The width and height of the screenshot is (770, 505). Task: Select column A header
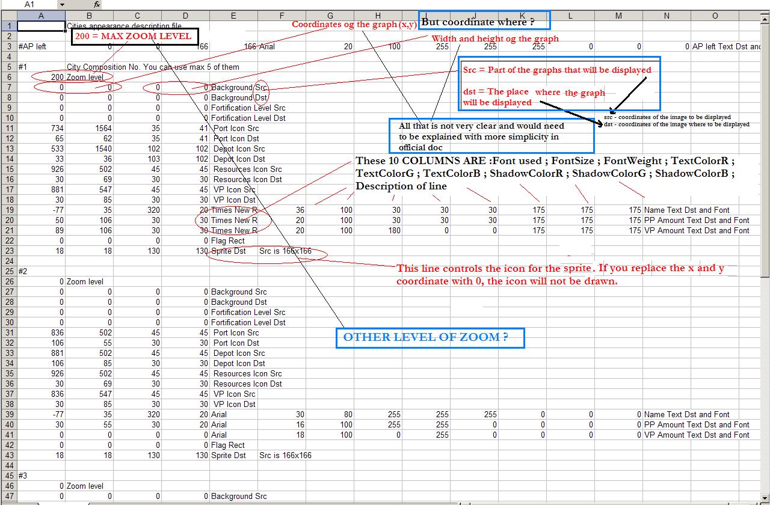tap(41, 16)
